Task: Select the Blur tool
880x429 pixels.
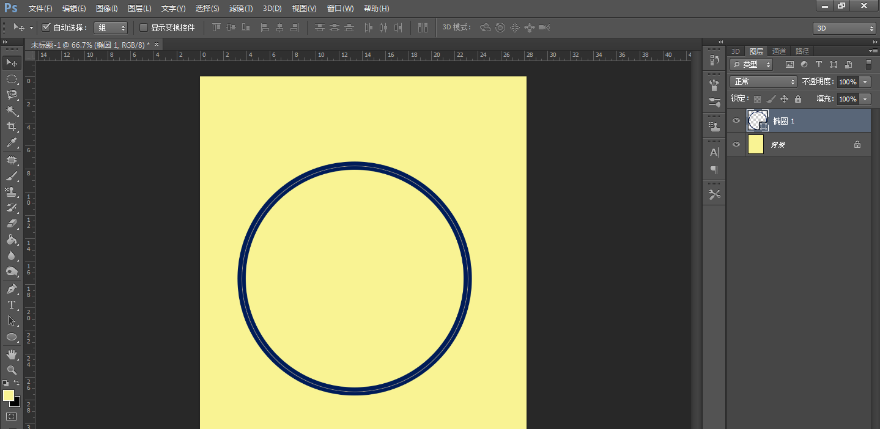Action: (x=12, y=255)
